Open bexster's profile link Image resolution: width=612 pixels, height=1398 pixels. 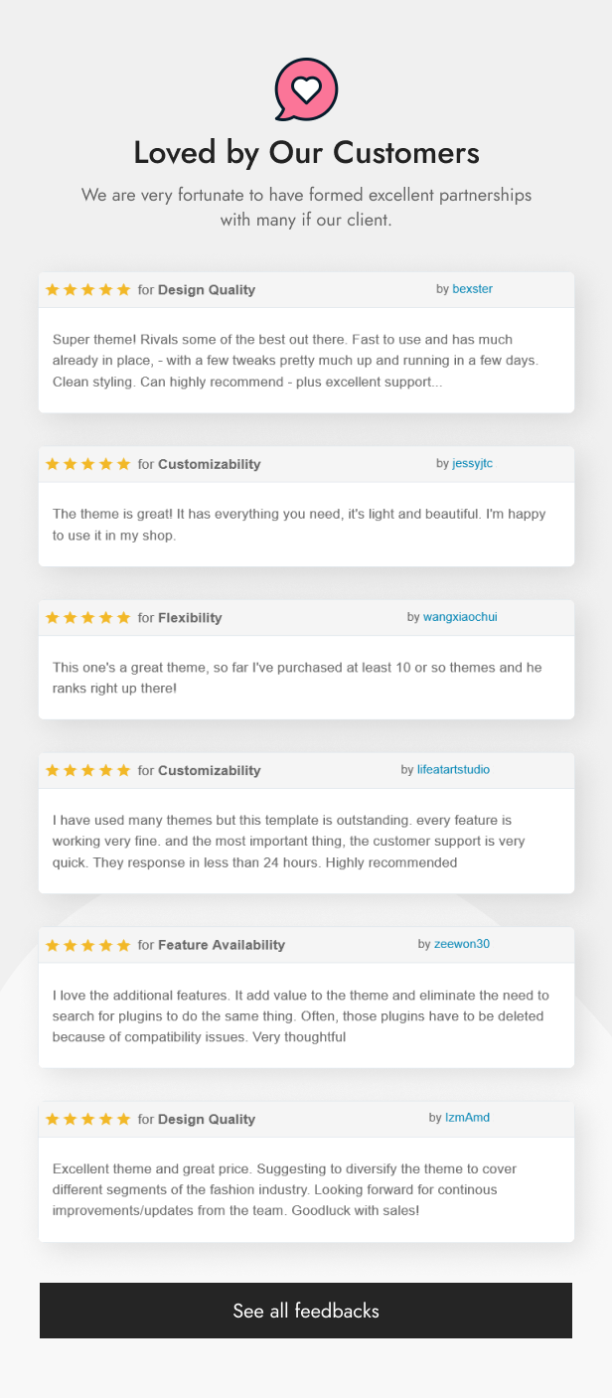pyautogui.click(x=472, y=288)
